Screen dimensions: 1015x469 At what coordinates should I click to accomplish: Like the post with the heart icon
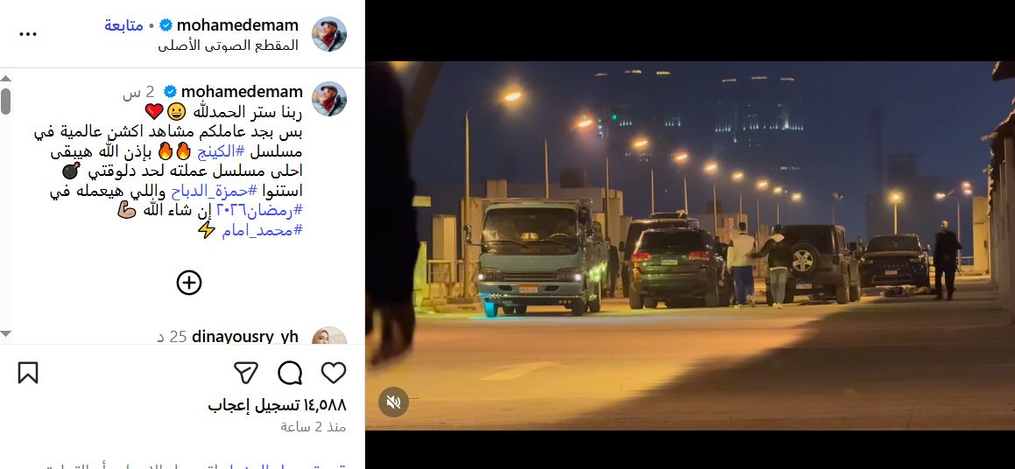click(334, 373)
